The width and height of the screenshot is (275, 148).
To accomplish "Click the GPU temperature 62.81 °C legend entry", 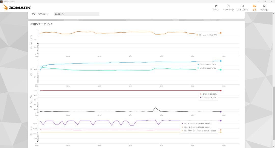I will pyautogui.click(x=207, y=65).
